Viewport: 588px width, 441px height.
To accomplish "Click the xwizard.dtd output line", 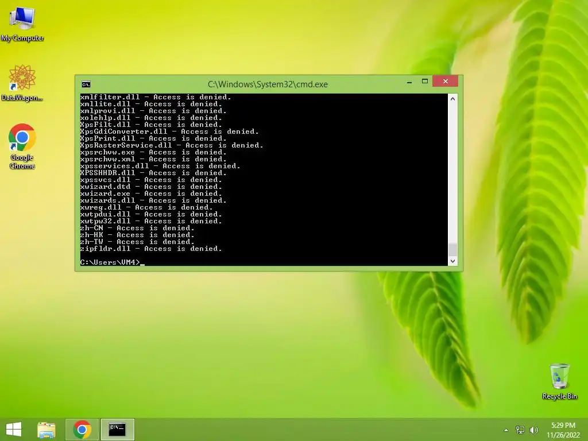I will 151,187.
